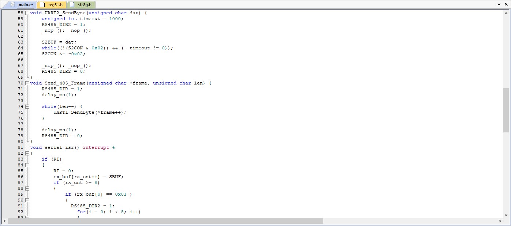Open the active files dropdown arrow
The image size is (511, 226).
tap(499, 4)
